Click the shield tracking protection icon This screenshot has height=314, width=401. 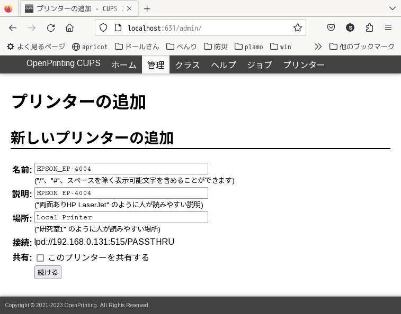[x=103, y=27]
